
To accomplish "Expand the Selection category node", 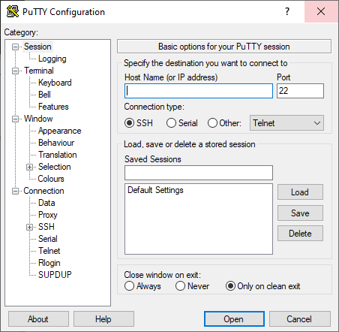I will [29, 167].
